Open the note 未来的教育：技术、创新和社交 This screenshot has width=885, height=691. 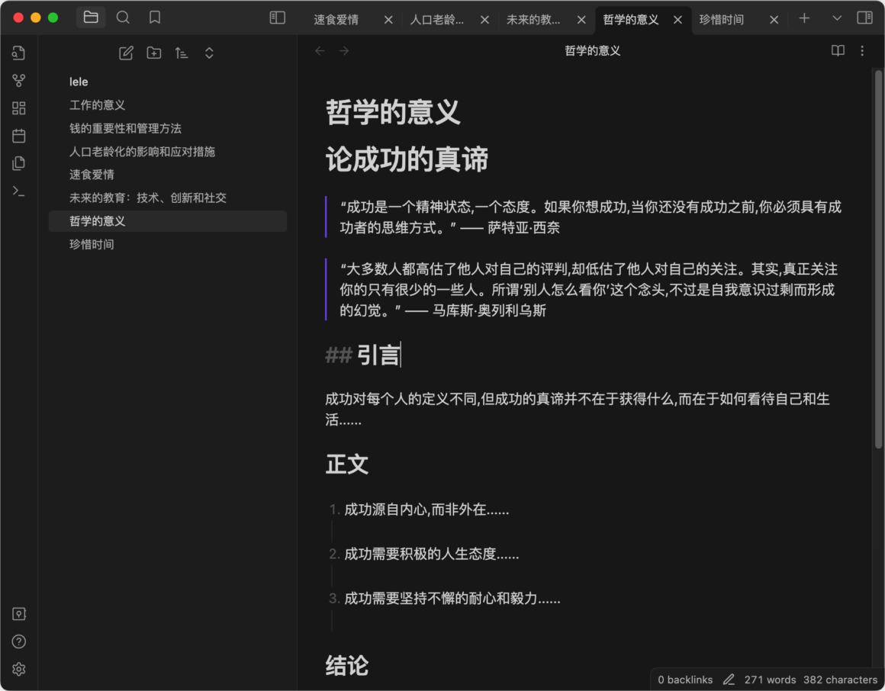point(168,198)
